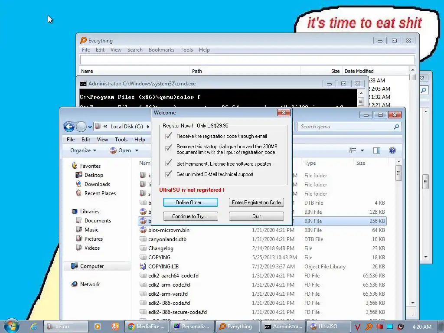
Task: Expand the arrow beside the Open button
Action: click(x=137, y=150)
